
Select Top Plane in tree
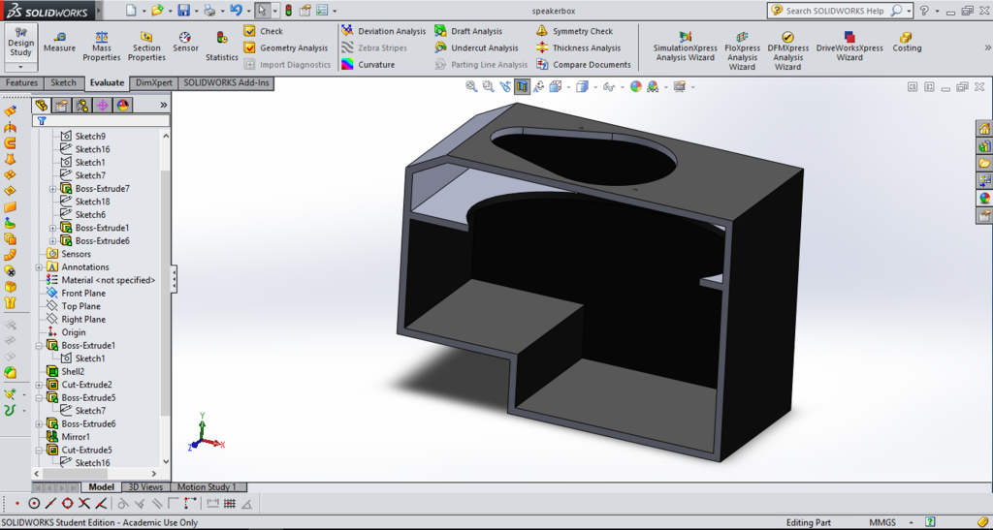pos(74,306)
